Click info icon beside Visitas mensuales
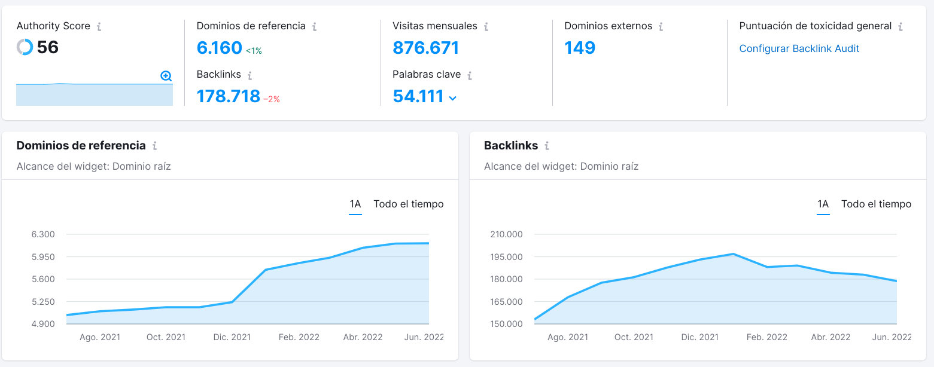Image resolution: width=934 pixels, height=367 pixels. [486, 27]
